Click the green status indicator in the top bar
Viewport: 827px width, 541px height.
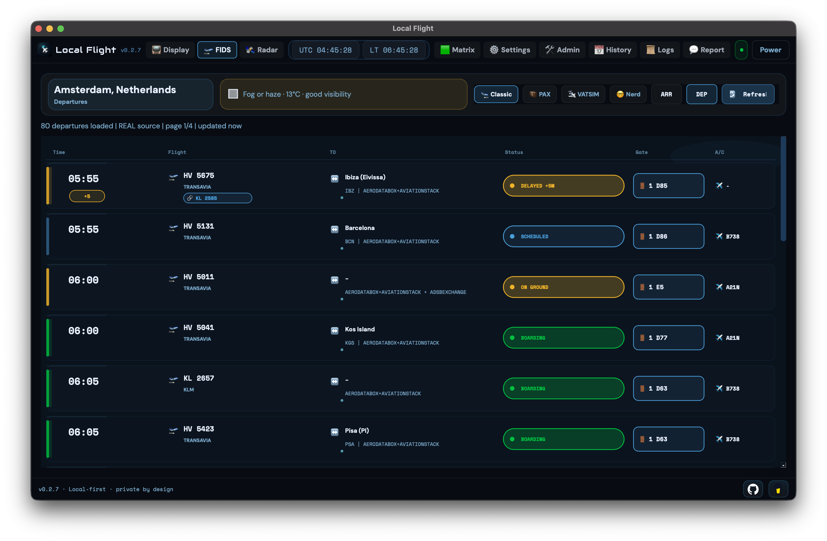click(741, 50)
